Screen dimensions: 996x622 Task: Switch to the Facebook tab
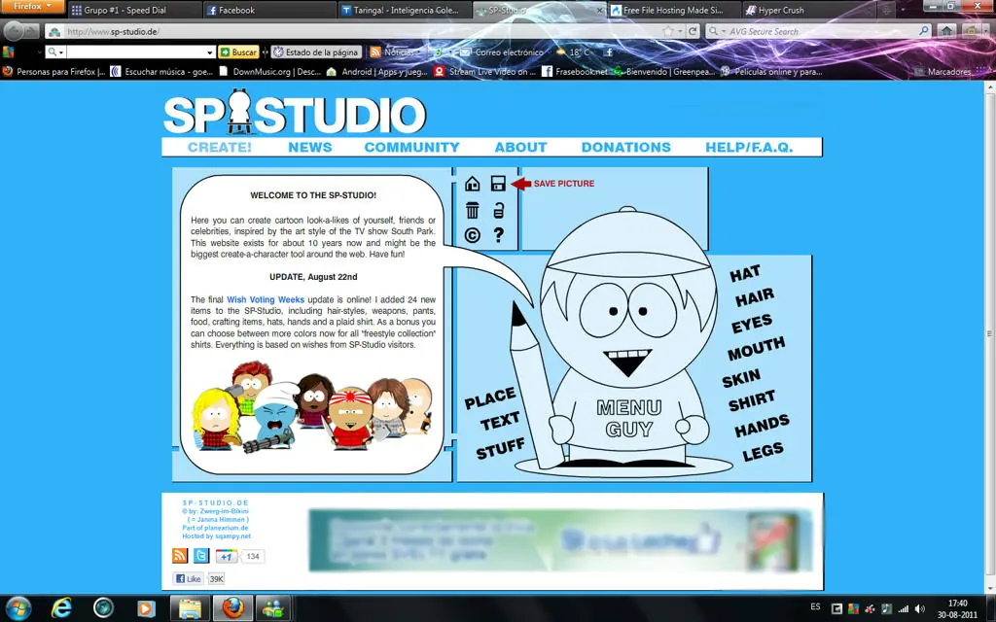point(269,10)
